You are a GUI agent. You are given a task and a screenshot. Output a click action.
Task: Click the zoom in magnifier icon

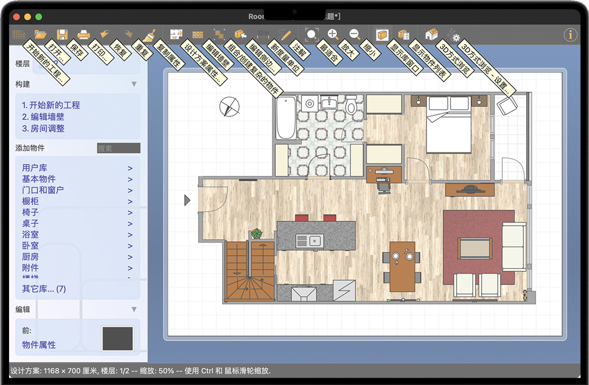(333, 34)
